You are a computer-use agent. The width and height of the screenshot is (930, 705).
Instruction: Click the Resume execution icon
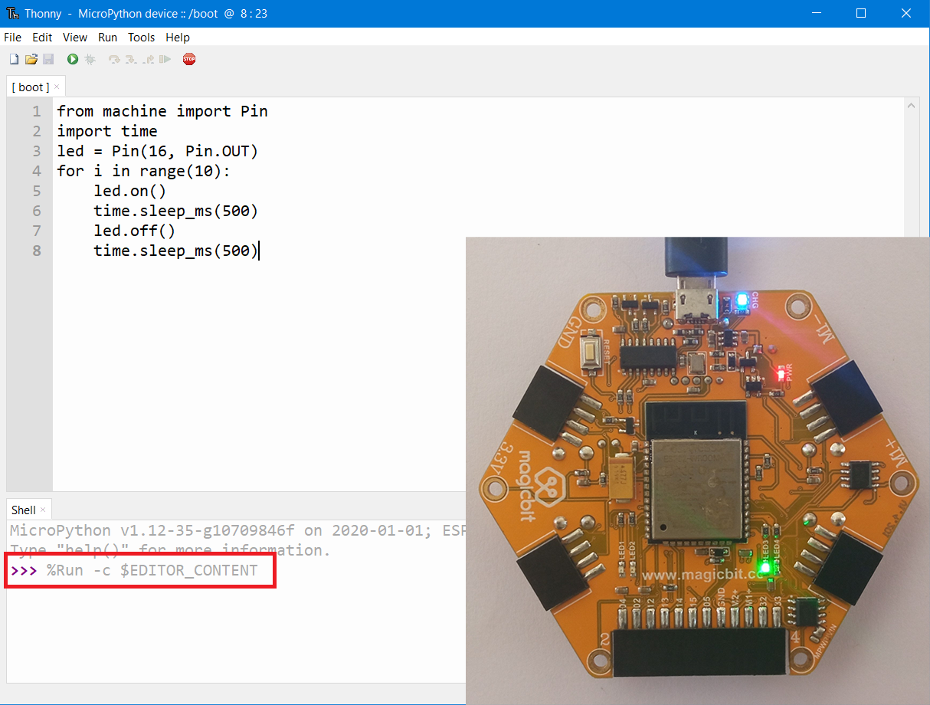(x=165, y=59)
